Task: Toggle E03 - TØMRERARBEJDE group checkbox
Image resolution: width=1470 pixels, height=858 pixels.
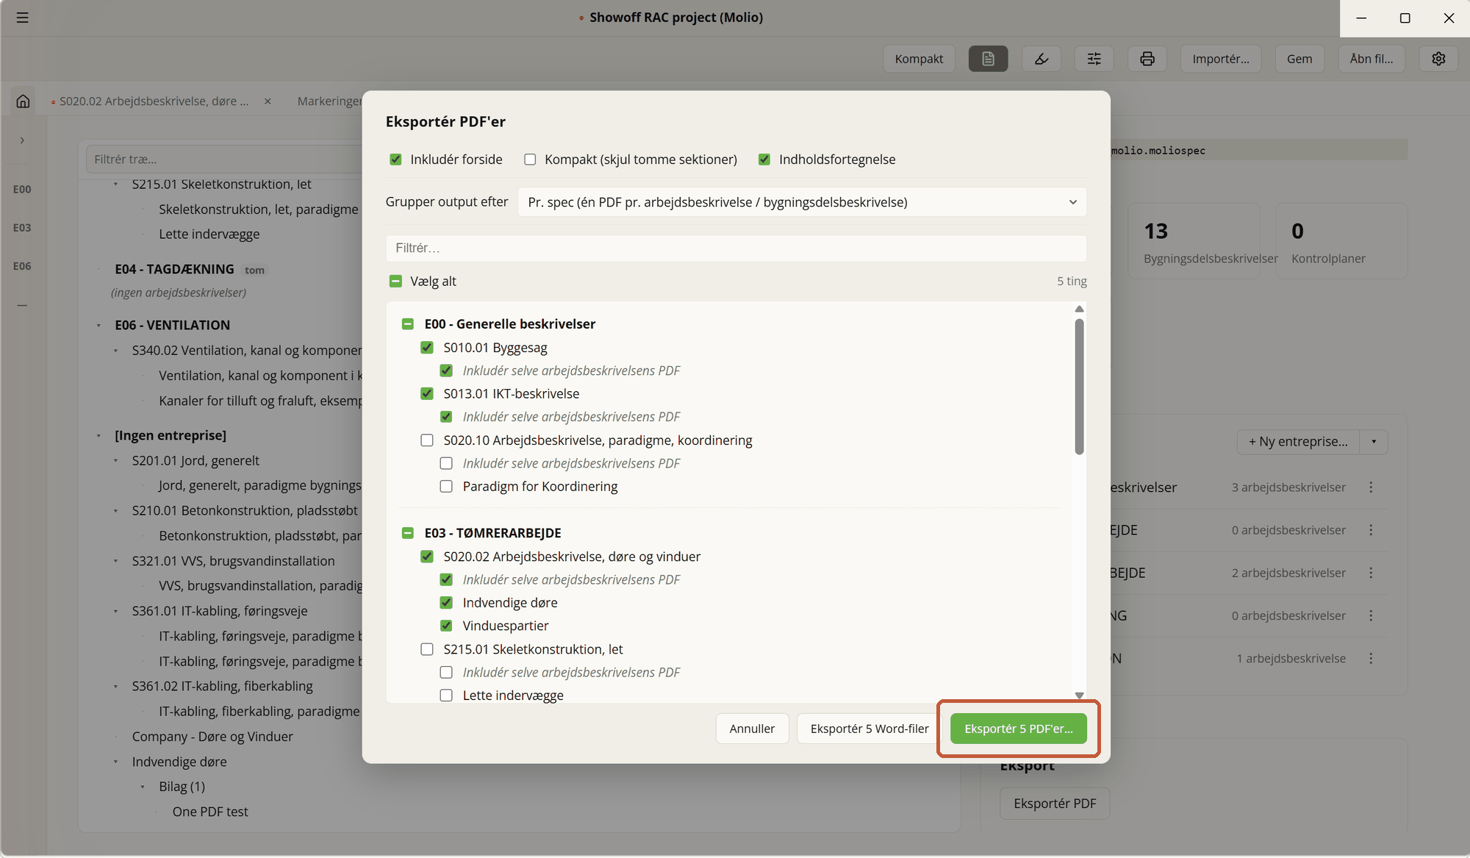Action: point(408,533)
